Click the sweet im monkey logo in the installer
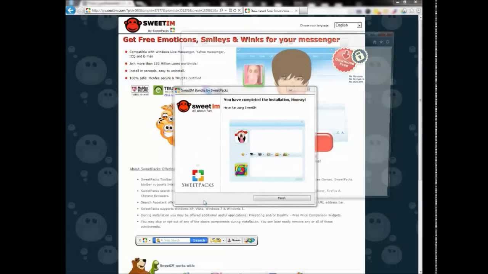 click(198, 106)
